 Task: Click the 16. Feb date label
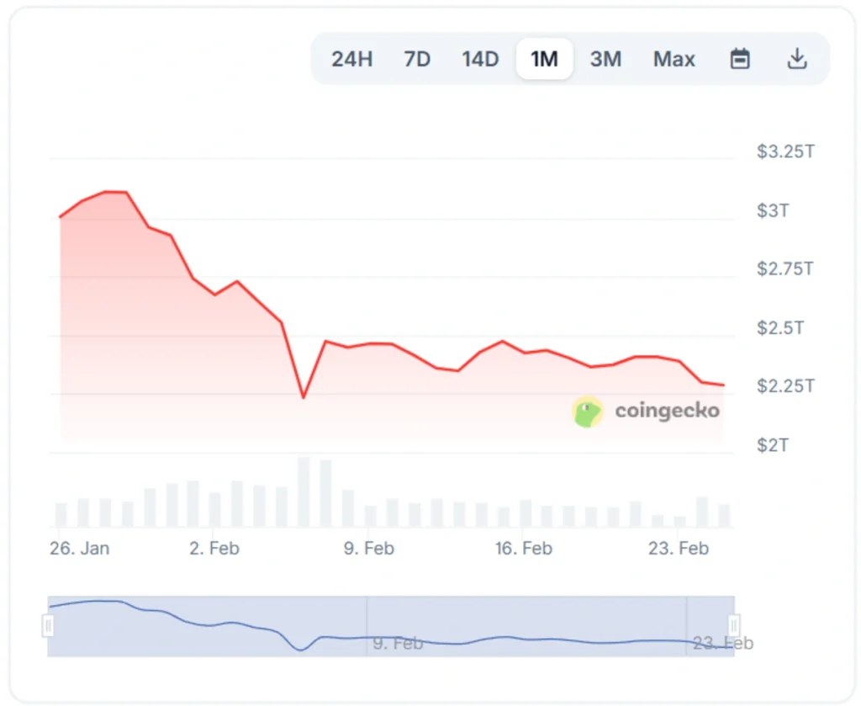[523, 548]
